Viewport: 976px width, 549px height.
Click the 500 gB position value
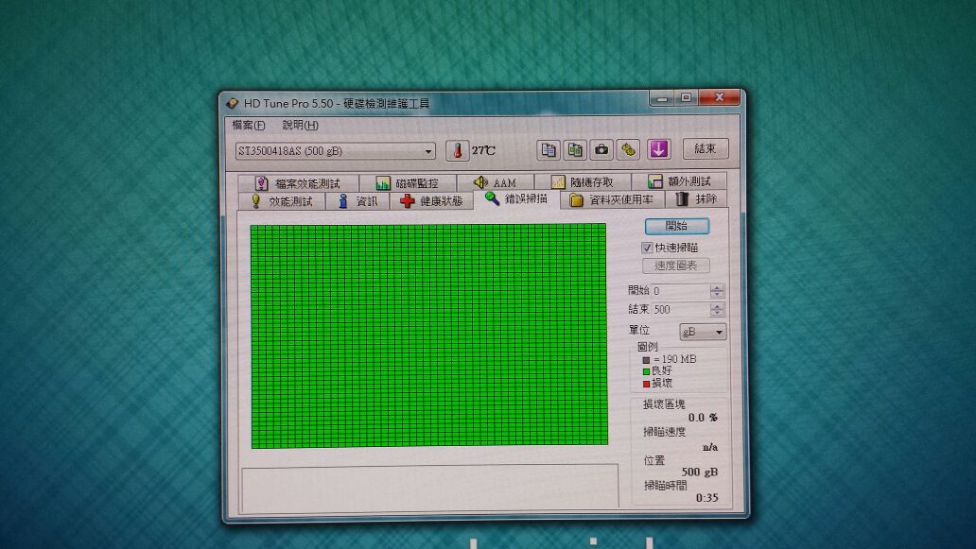[700, 472]
